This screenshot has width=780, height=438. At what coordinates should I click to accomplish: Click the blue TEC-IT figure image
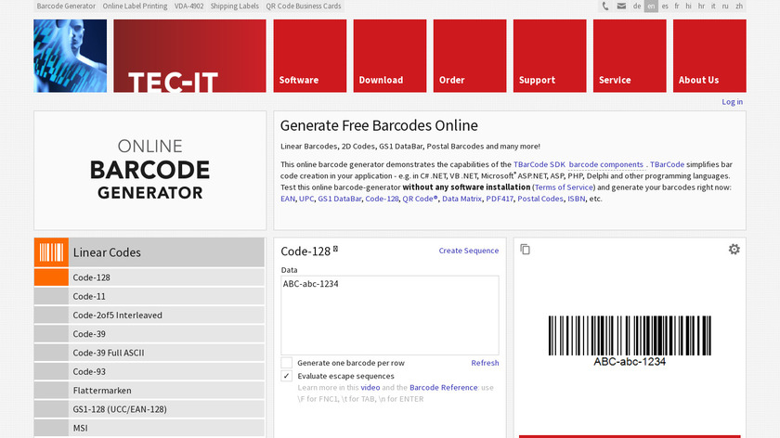pos(71,56)
